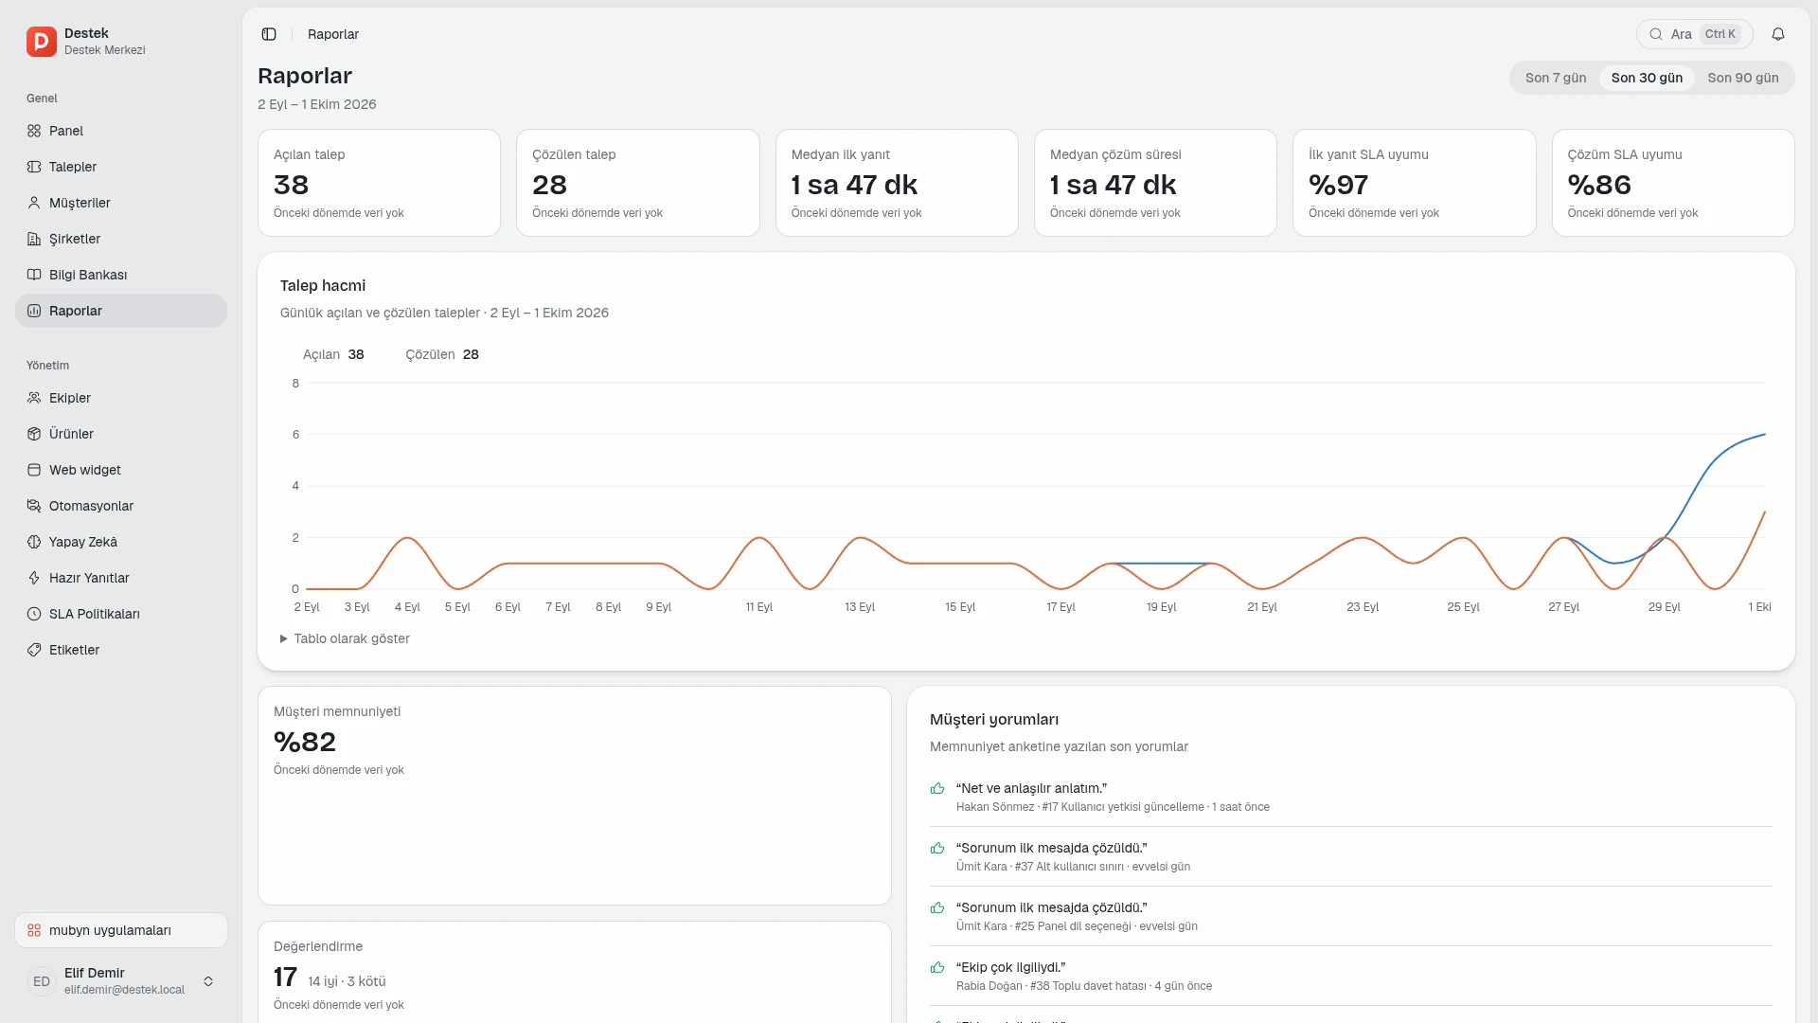Viewport: 1818px width, 1023px height.
Task: Select Son 90 gün range
Action: pos(1742,78)
